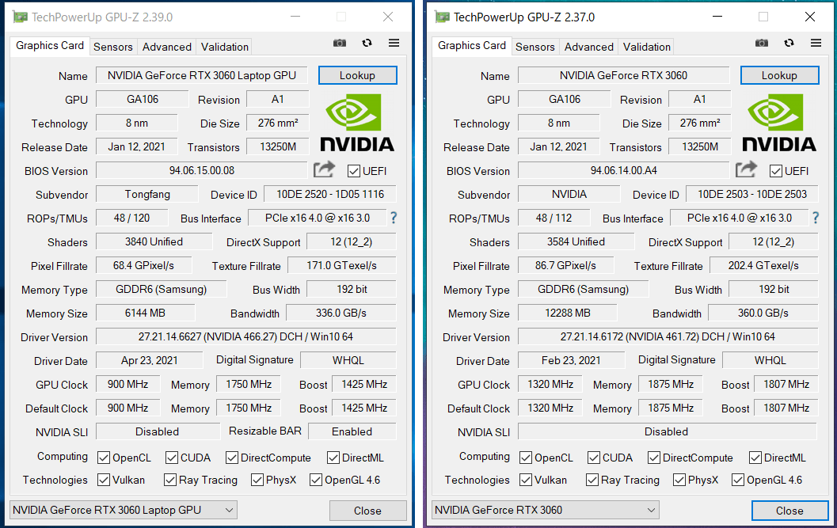Image resolution: width=837 pixels, height=528 pixels.
Task: Toggle UEFI checkbox in GPU-Z 2.39.0
Action: click(353, 171)
